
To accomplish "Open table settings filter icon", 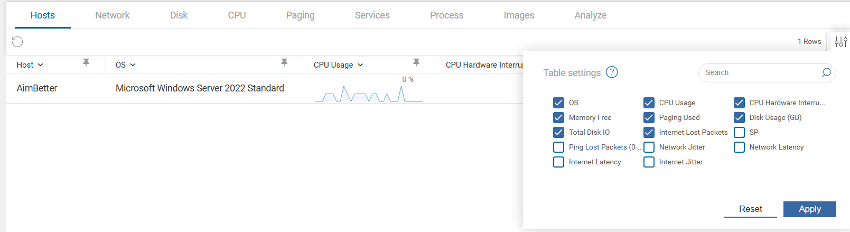I will [840, 41].
